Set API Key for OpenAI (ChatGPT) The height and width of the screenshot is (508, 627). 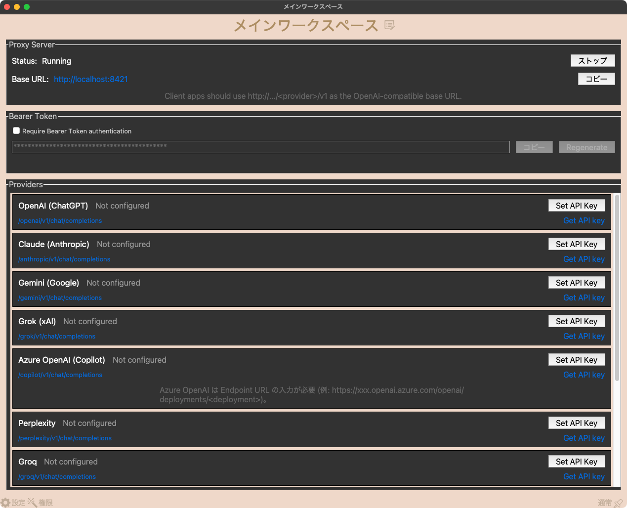[x=577, y=206]
